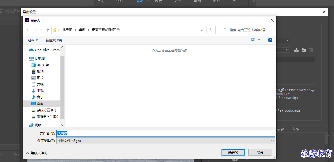Focus the search box for 电商三班成婉婷2号
The height and width of the screenshot is (162, 334).
(x=246, y=30)
